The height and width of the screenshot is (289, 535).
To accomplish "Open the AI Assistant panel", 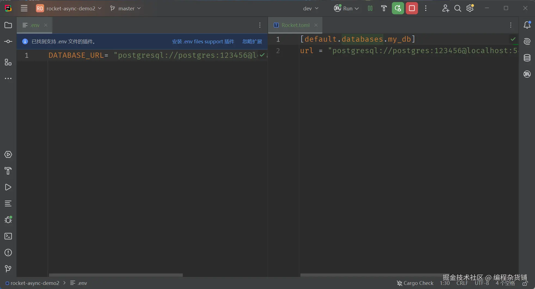I will click(527, 41).
